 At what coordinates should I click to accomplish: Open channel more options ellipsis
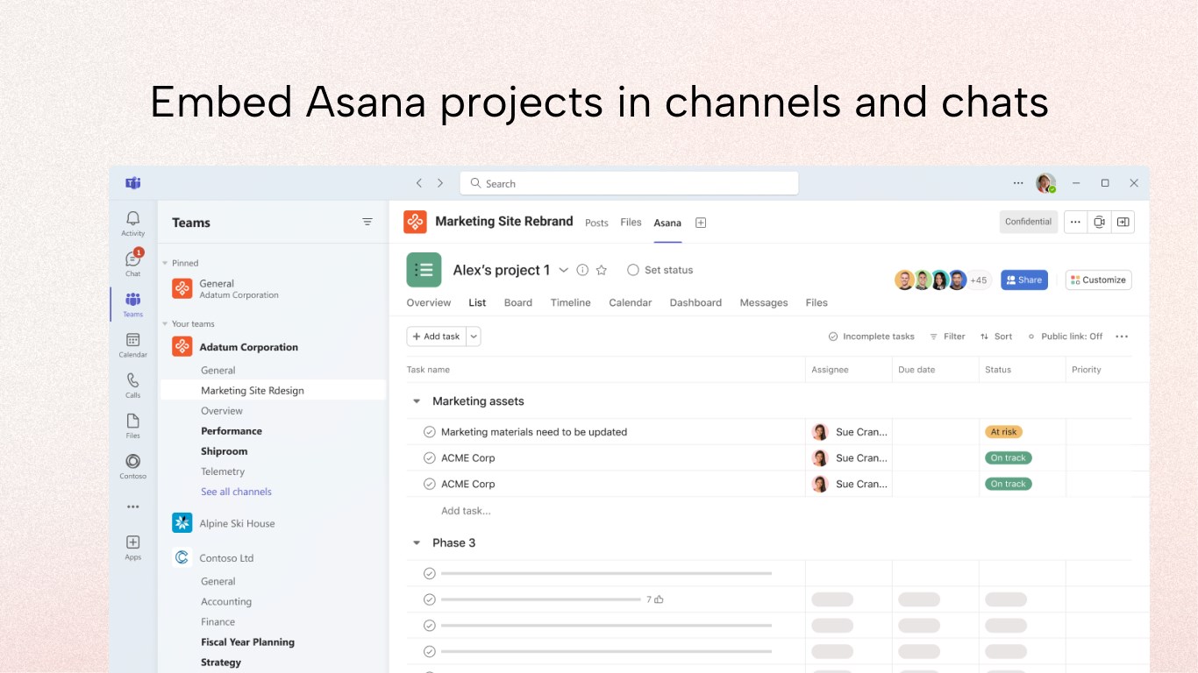[1076, 223]
